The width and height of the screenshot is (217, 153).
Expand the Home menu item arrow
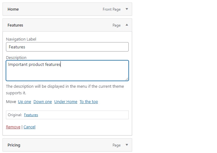127,9
